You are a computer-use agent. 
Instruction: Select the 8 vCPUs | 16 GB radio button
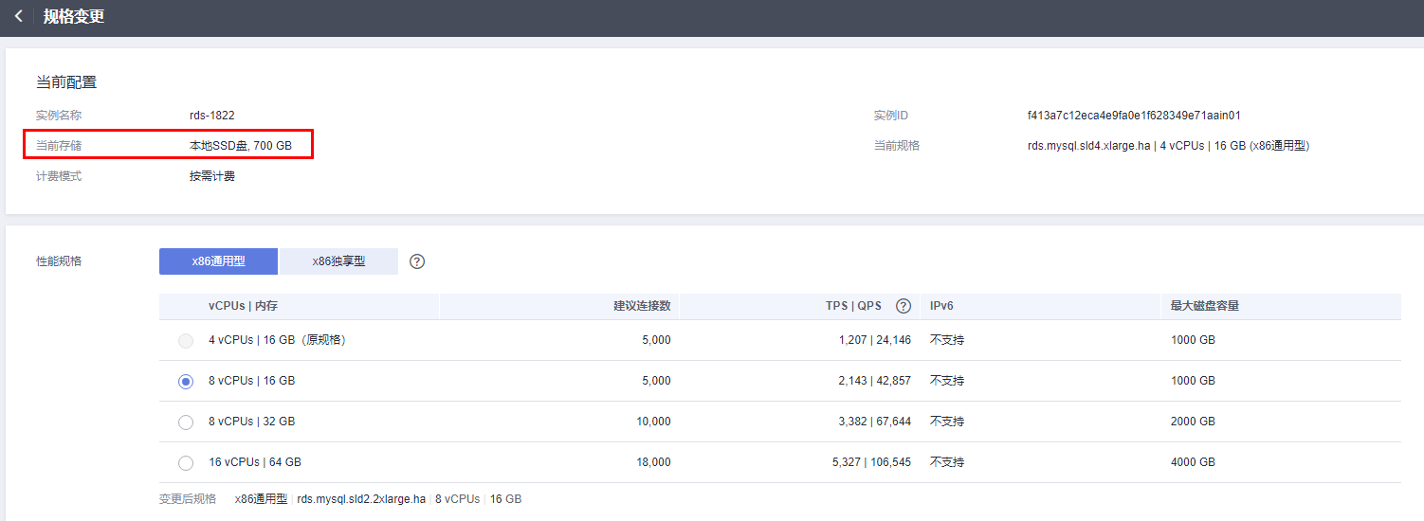(186, 382)
